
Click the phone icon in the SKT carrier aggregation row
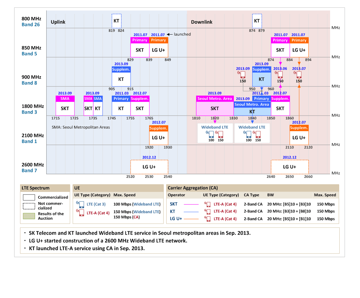[x=208, y=204]
